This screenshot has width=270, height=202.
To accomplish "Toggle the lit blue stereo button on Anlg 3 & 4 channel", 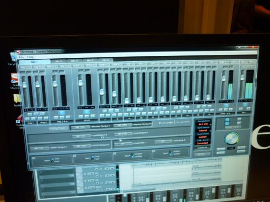I will click(61, 113).
